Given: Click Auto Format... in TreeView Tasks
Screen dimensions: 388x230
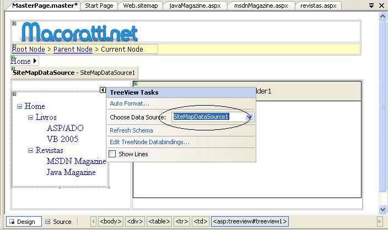Looking at the screenshot, I should 130,103.
